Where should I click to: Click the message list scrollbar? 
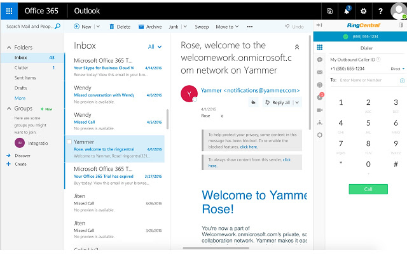click(167, 119)
